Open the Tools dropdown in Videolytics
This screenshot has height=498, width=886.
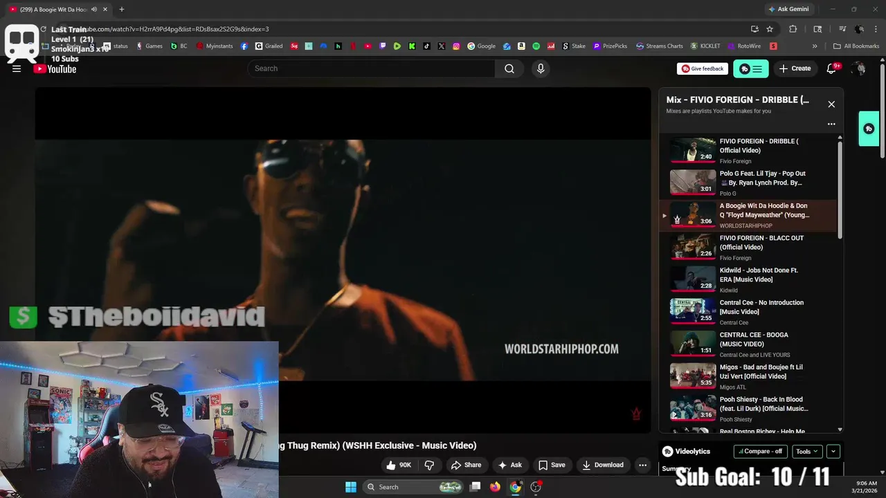click(x=807, y=452)
